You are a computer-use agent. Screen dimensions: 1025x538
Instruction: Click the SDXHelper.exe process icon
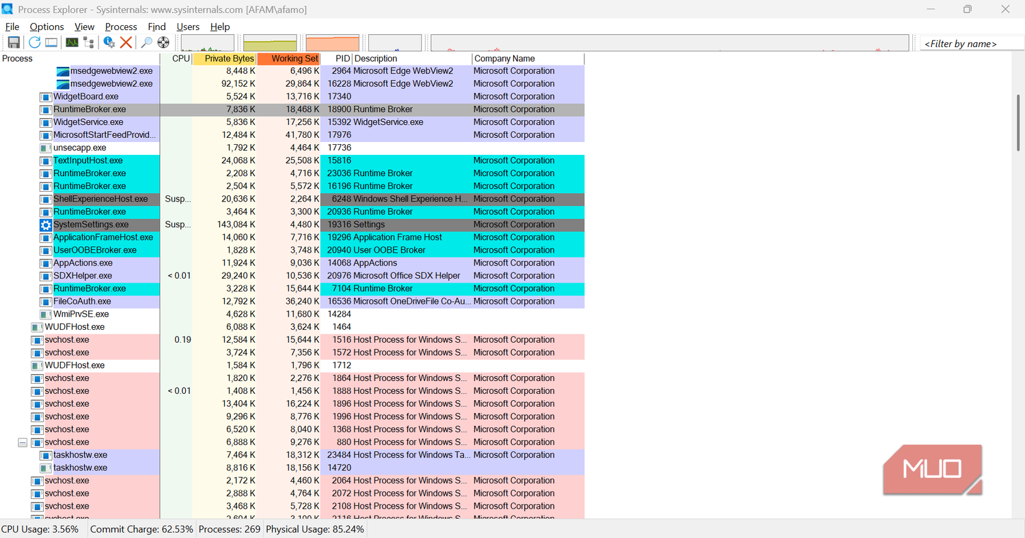pos(46,276)
